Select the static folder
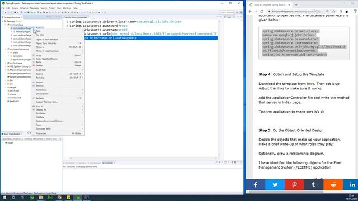 tap(15, 52)
